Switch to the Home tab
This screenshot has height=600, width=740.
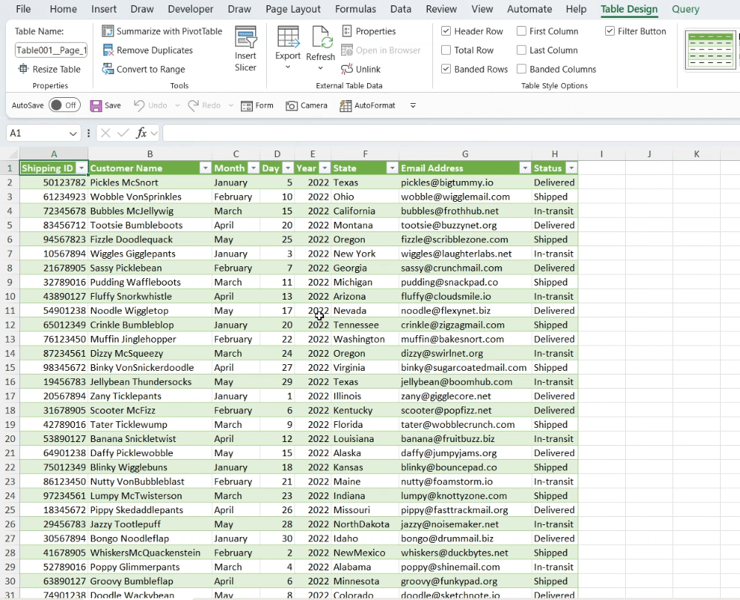click(63, 9)
